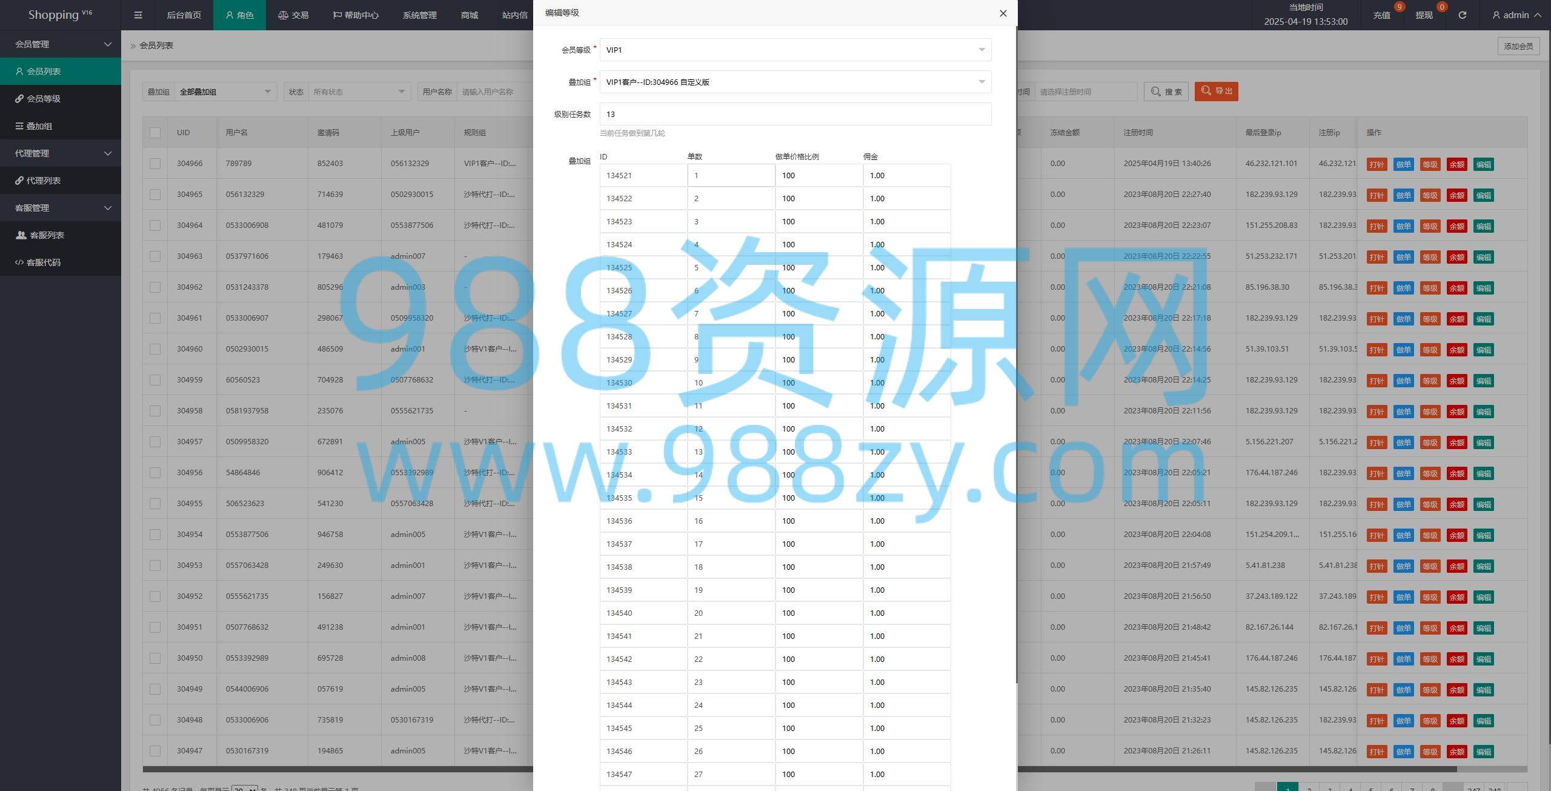Screen dimensions: 1551x791
Task: Click 打针 button for UID 304965
Action: click(x=1377, y=195)
